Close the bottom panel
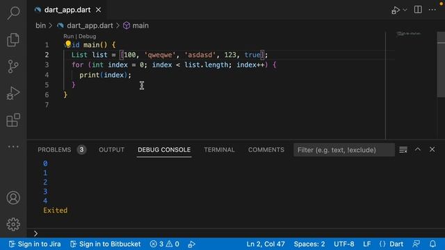Viewport: 445px width, 250px height. (432, 149)
